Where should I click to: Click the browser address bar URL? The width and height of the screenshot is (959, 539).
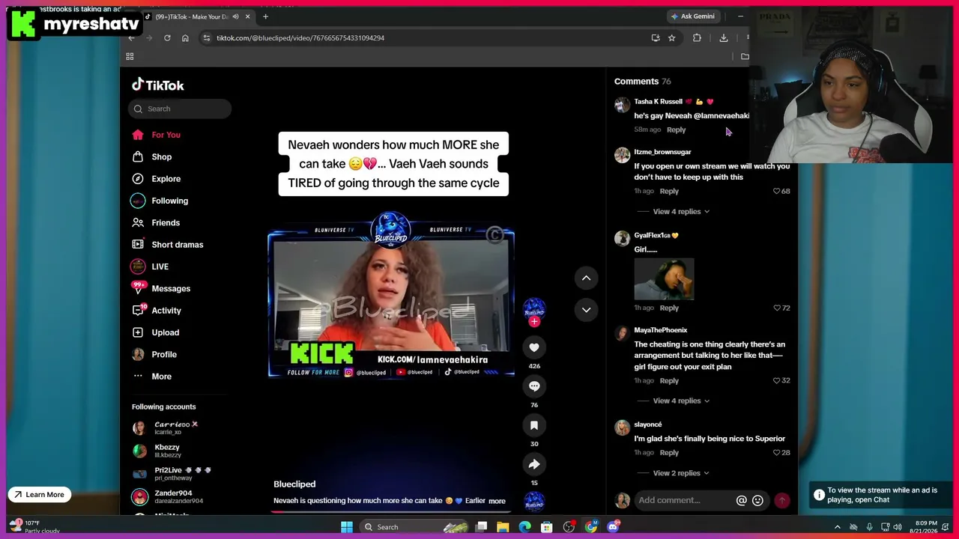pos(300,37)
